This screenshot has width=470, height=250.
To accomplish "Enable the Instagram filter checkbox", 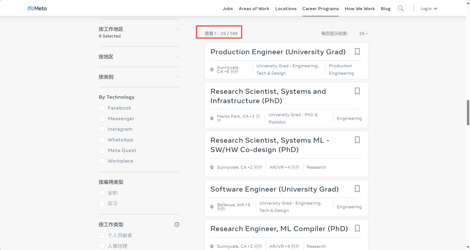I will 102,129.
